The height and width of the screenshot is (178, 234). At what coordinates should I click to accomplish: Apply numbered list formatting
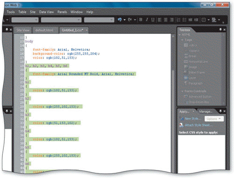tap(179, 20)
